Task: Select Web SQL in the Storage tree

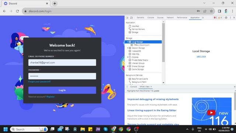Action: 135,54
